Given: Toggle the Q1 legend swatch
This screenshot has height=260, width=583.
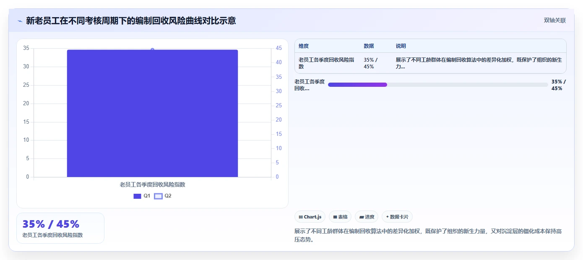Looking at the screenshot, I should (137, 196).
